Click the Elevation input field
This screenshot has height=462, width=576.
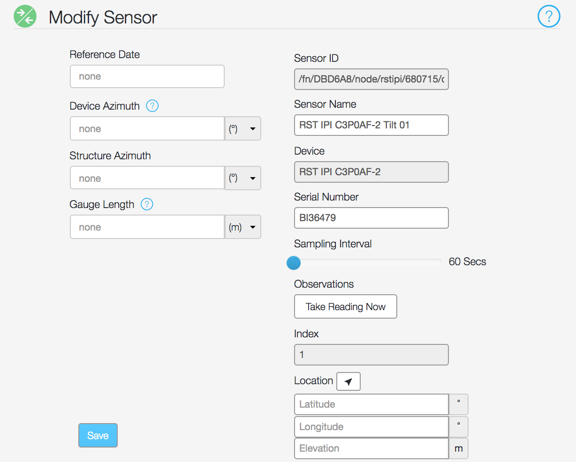pos(371,448)
